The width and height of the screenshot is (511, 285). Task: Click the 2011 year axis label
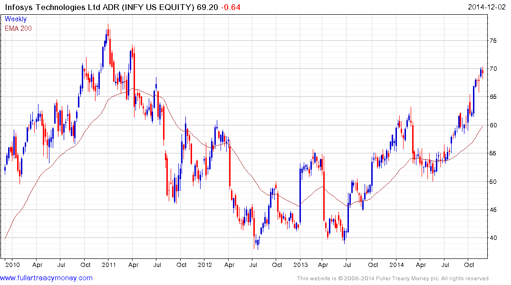[109, 265]
